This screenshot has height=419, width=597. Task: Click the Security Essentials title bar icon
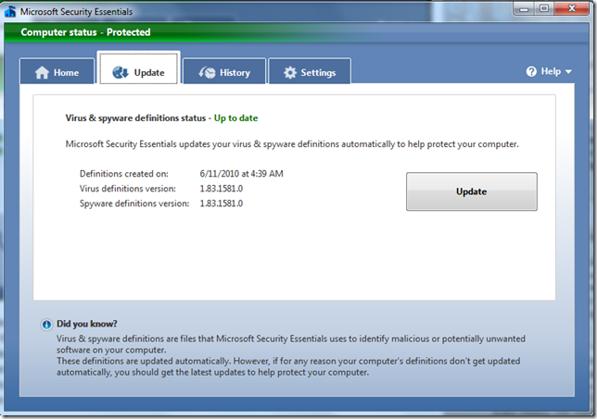pyautogui.click(x=10, y=11)
